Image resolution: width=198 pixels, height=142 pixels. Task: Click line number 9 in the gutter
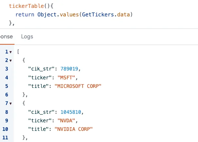(x=7, y=120)
